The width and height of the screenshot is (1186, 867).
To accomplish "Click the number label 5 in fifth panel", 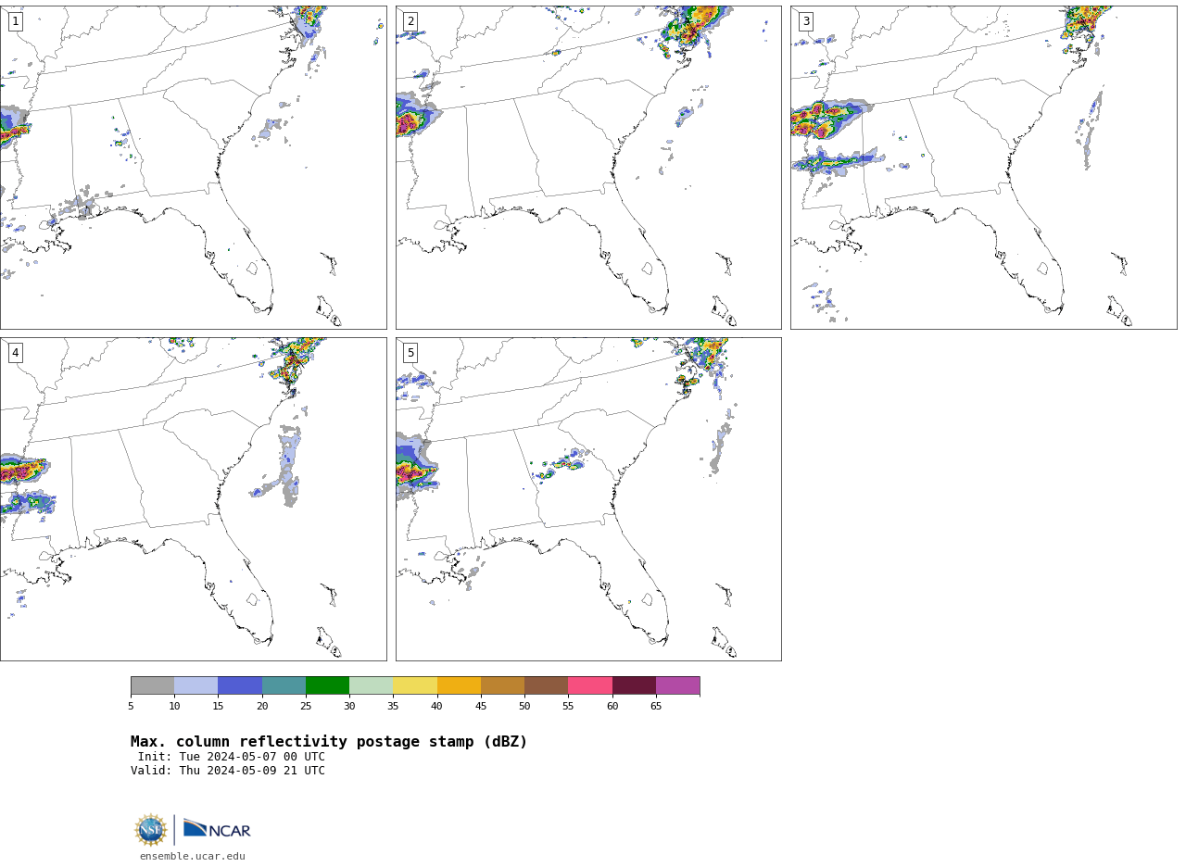I will (x=410, y=353).
